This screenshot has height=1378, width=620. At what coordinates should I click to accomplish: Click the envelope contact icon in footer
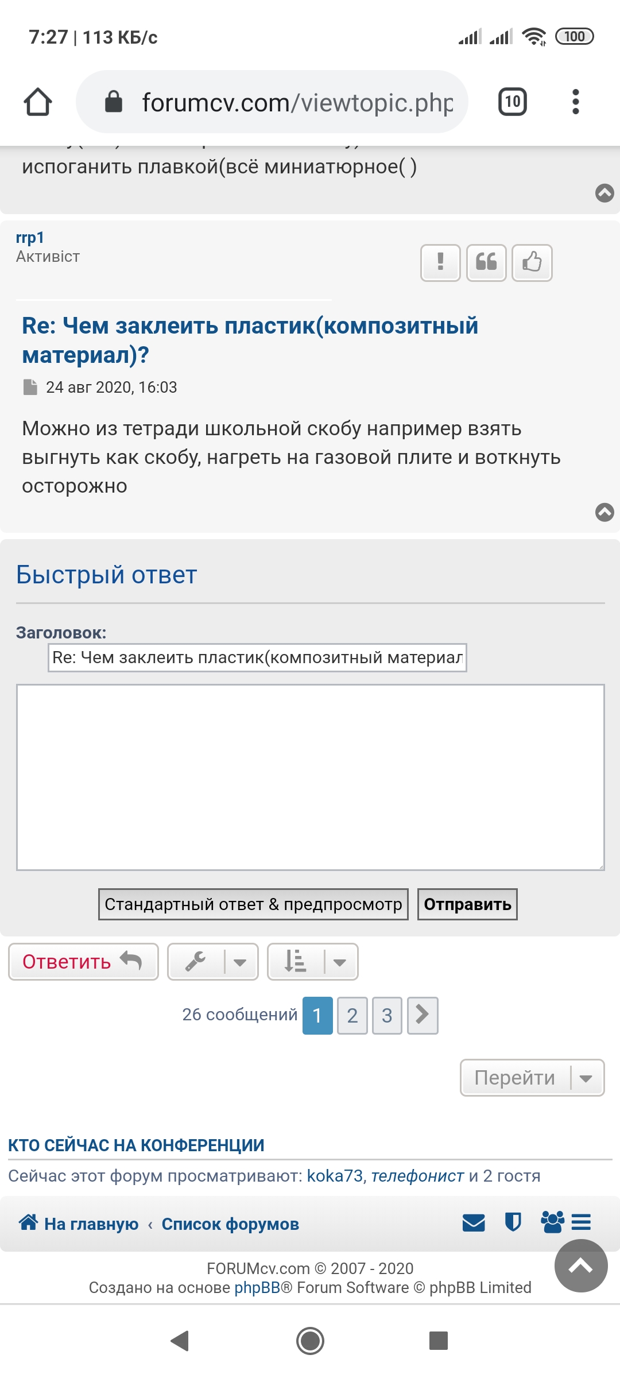click(x=474, y=1223)
